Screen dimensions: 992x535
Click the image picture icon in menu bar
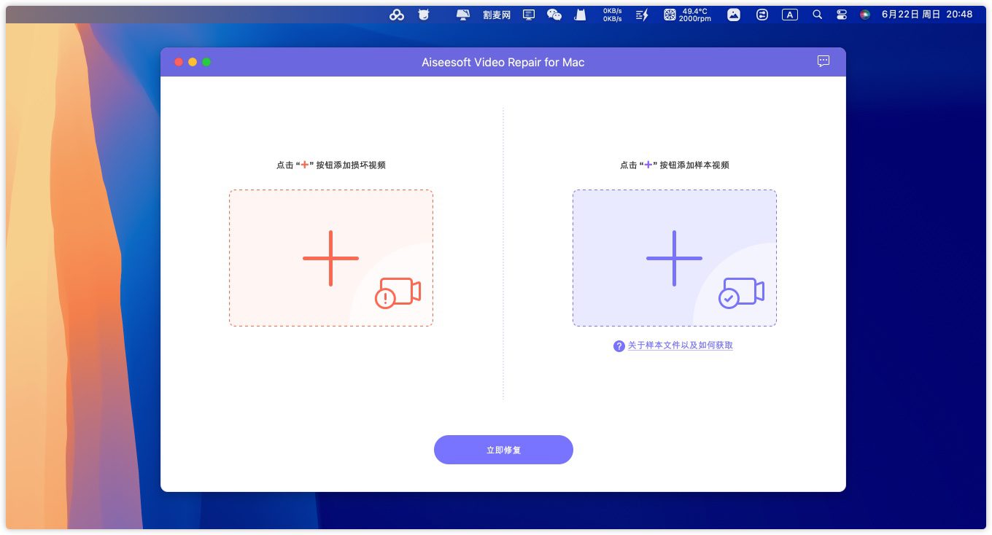(734, 15)
